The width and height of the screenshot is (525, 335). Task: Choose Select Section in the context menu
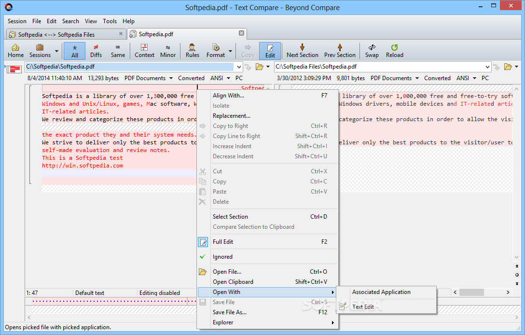tap(267, 217)
